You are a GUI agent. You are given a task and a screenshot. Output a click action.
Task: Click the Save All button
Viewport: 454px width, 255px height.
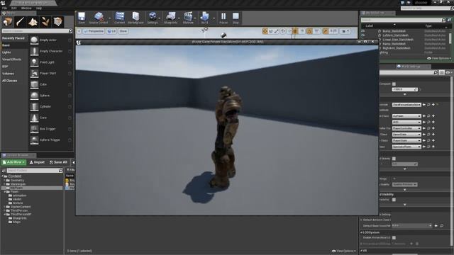pyautogui.click(x=58, y=162)
